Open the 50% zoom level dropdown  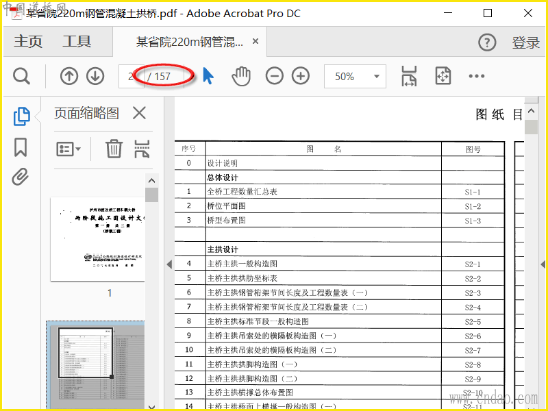pyautogui.click(x=355, y=76)
